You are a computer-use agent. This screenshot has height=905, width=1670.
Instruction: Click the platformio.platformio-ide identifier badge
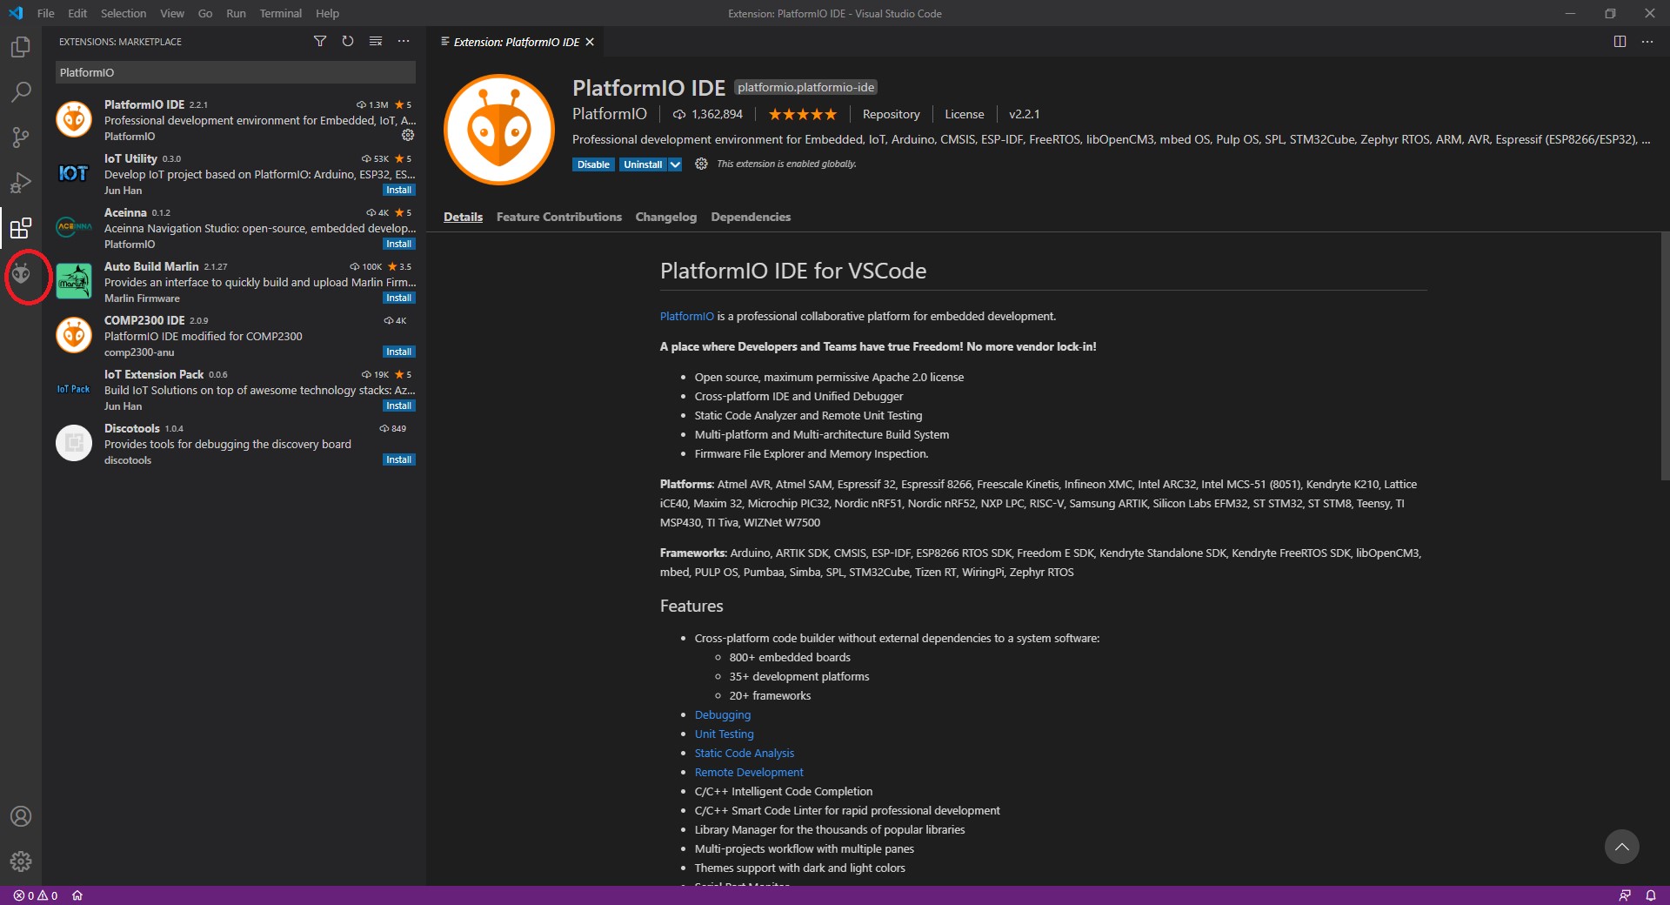coord(805,87)
